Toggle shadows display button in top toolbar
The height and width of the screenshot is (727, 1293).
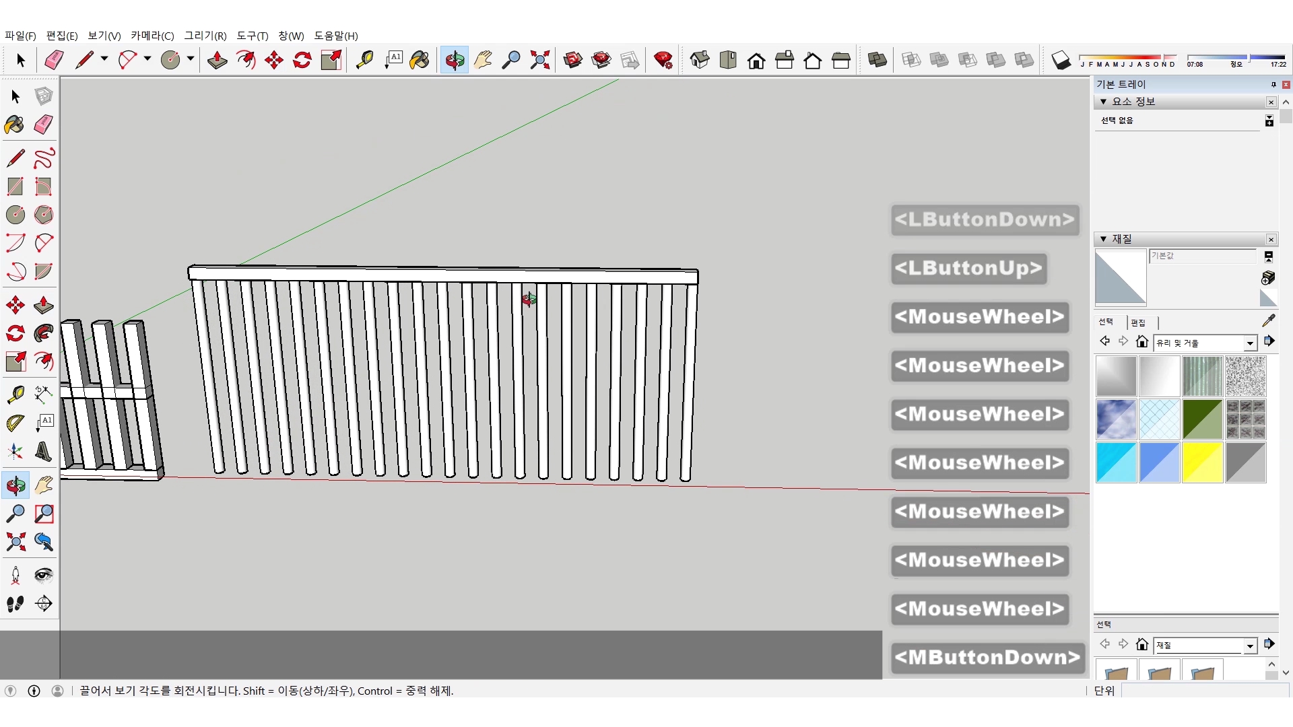(1061, 61)
